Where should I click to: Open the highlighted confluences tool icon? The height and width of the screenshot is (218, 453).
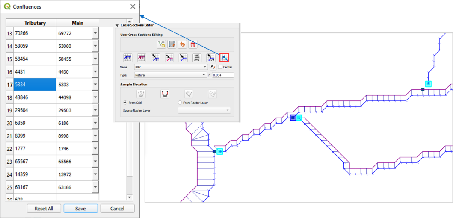(x=224, y=58)
